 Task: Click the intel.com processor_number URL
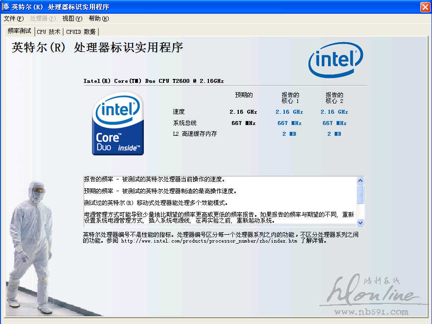click(209, 241)
